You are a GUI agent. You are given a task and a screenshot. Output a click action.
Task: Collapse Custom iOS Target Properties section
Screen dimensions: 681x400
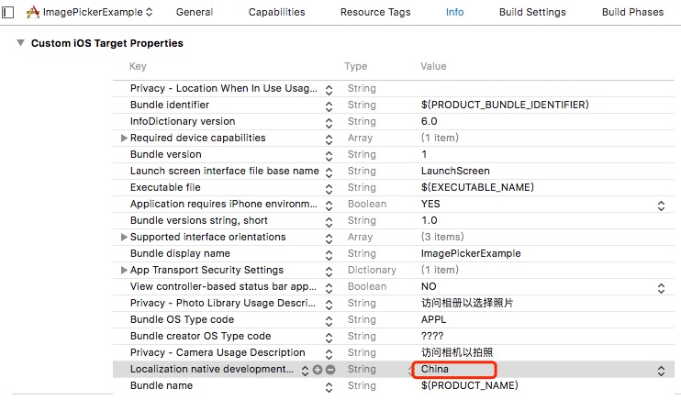point(20,43)
